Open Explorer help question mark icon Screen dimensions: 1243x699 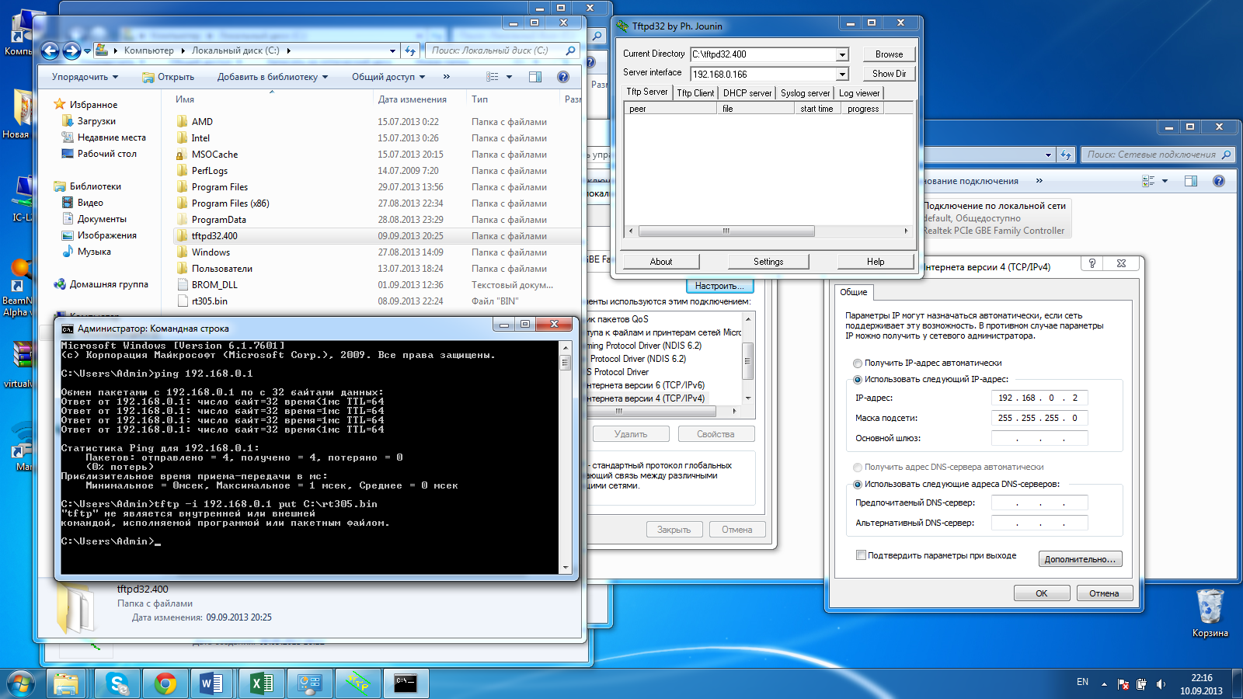[x=563, y=77]
